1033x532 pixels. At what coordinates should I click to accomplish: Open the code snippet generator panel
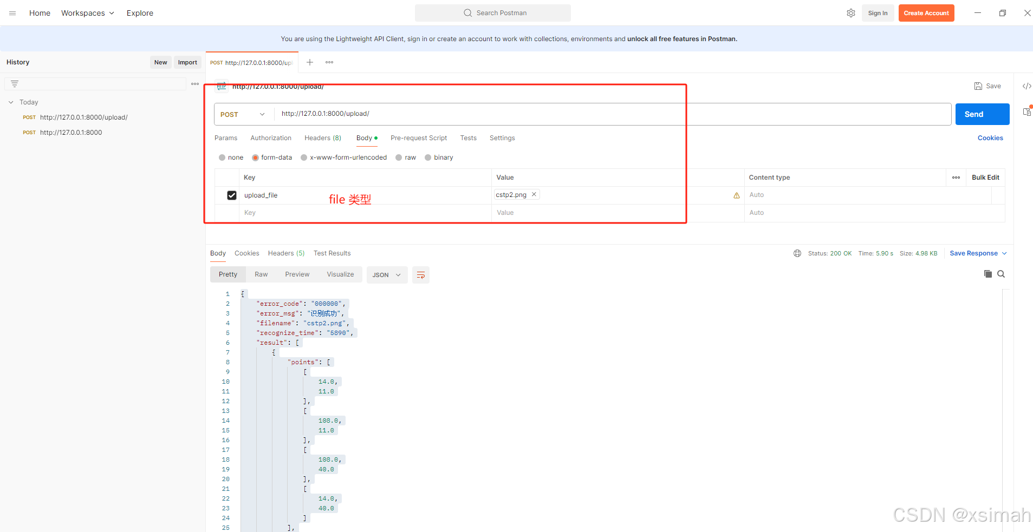tap(1026, 86)
